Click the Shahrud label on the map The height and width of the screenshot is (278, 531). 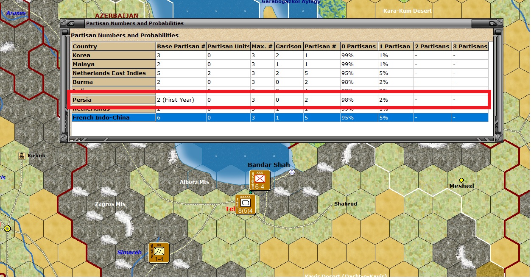coord(345,204)
